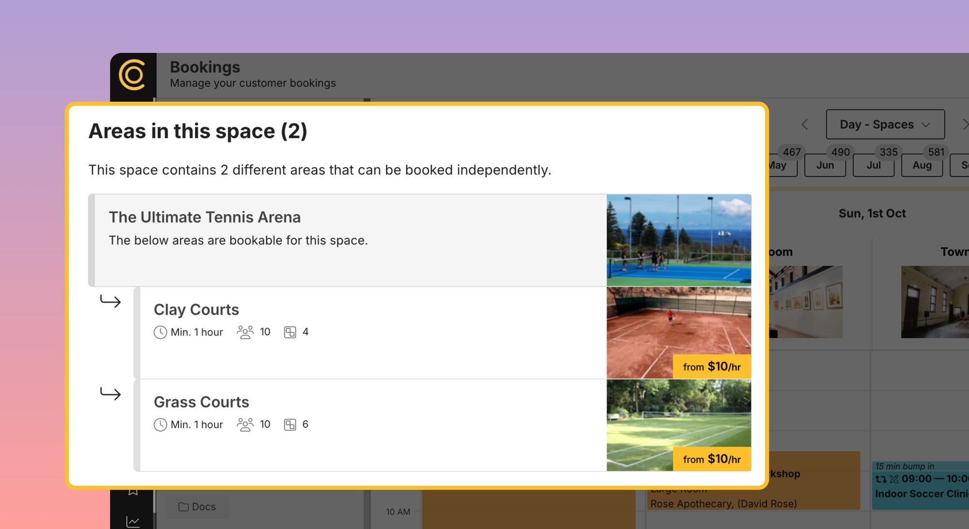Open The Ultimate Tennis Arena photo
Screen dimensions: 969x529
click(x=679, y=240)
